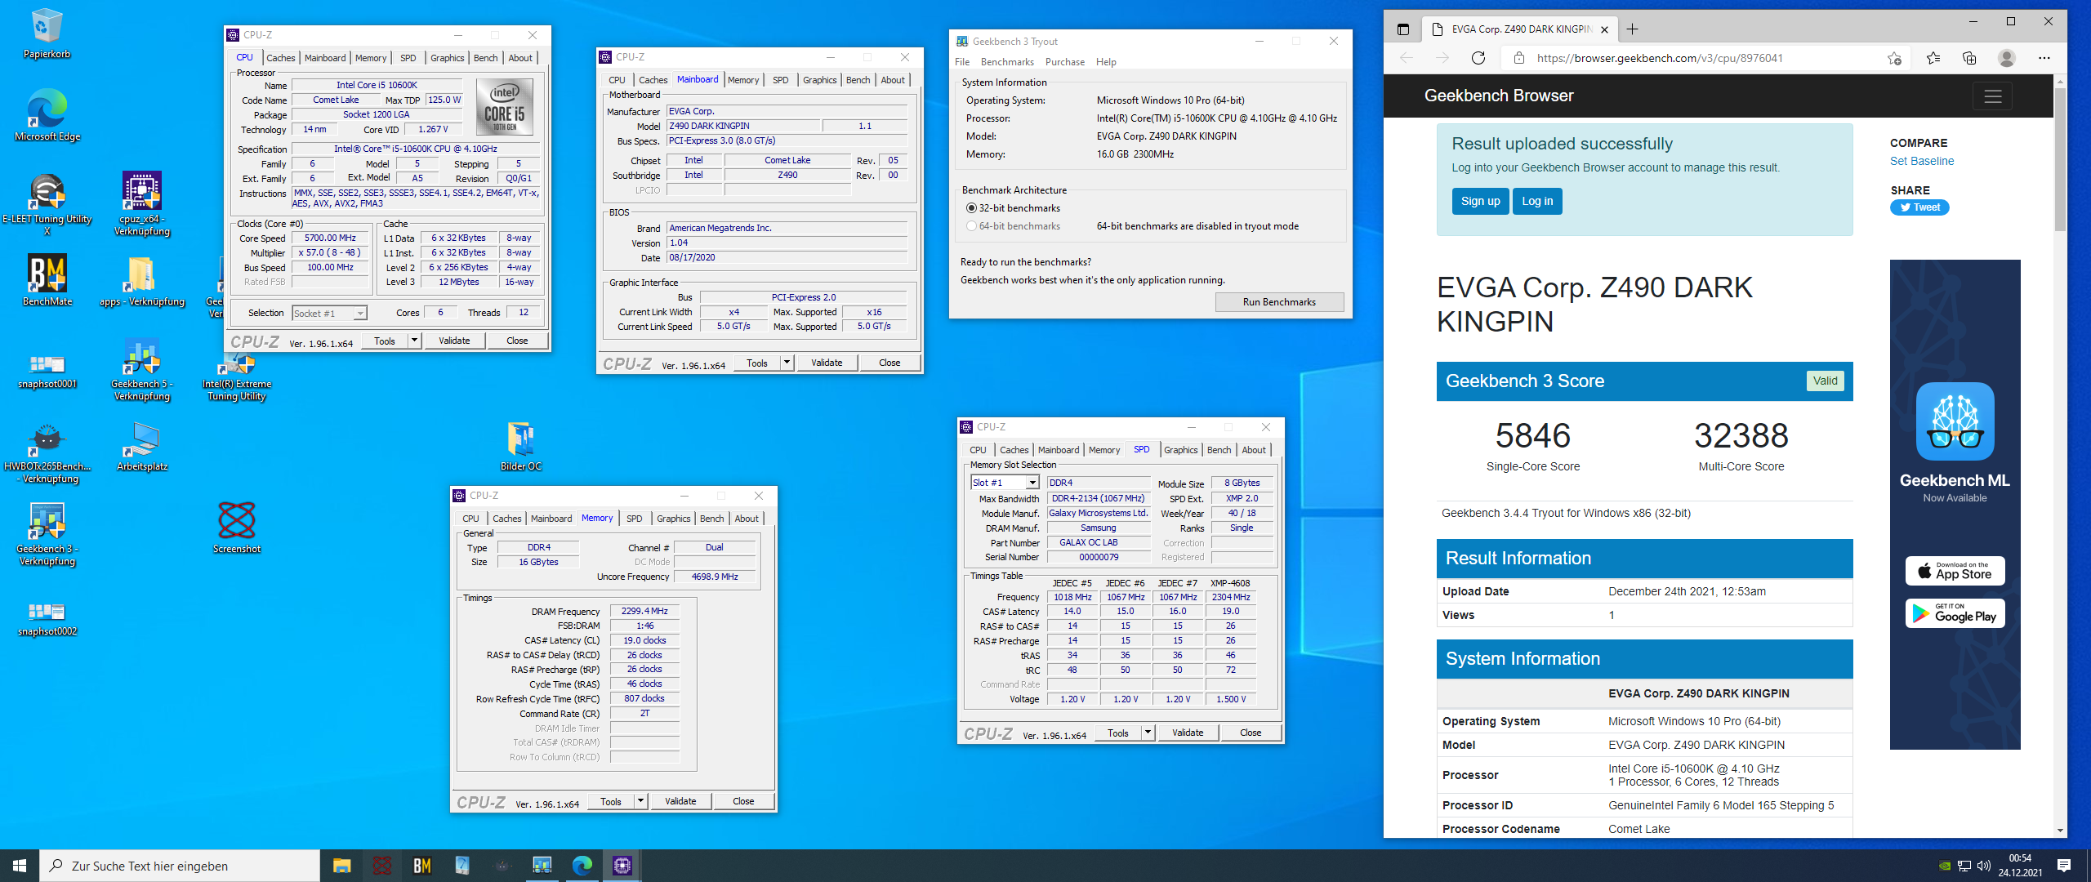Click Geekbench ML sidebar advertisement
This screenshot has height=882, width=2091.
coord(1955,505)
